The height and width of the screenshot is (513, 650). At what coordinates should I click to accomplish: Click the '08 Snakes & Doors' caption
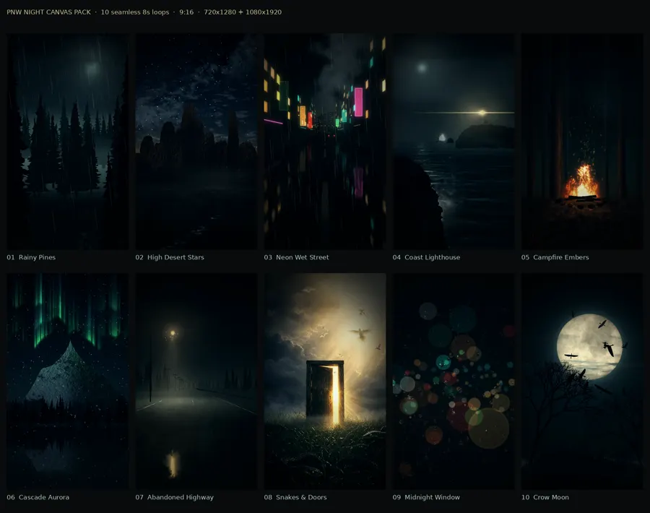295,497
